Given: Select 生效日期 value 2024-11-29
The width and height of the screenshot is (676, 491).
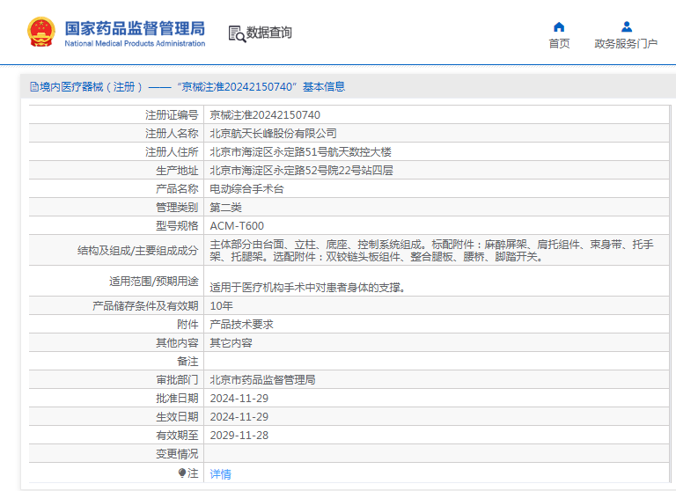Looking at the screenshot, I should (239, 417).
